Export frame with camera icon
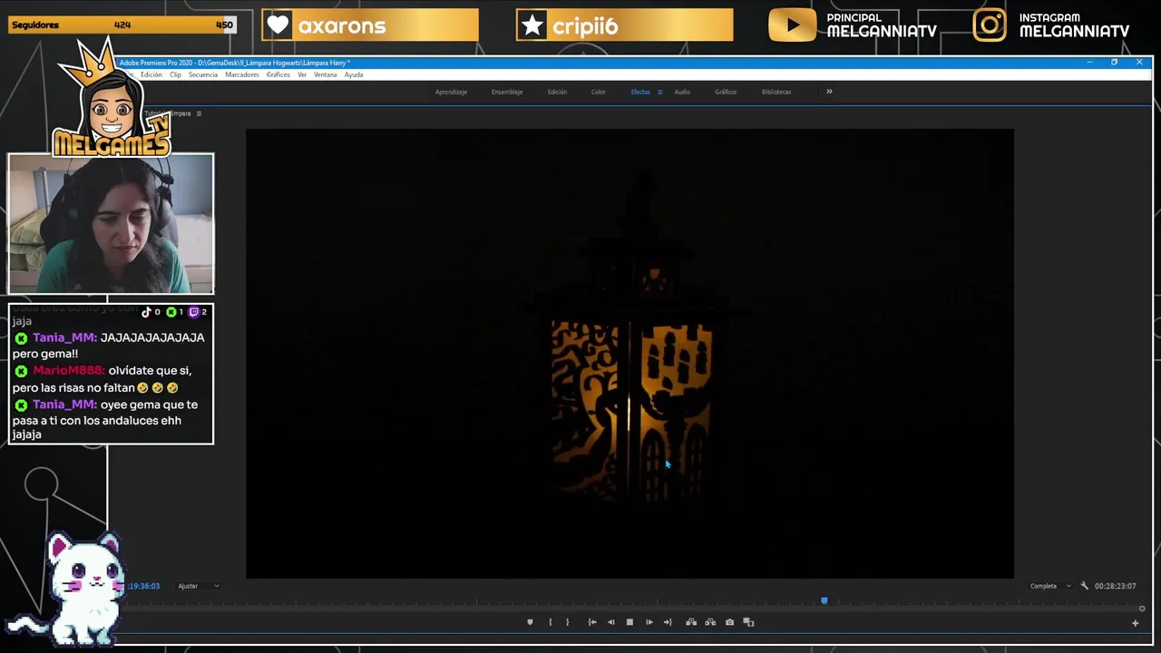 [729, 622]
